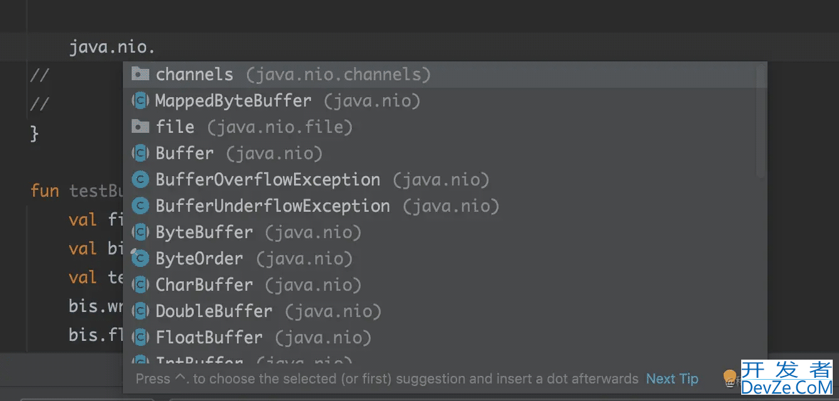This screenshot has height=401, width=839.
Task: Click the DoubleBuffer class icon
Action: pos(140,311)
